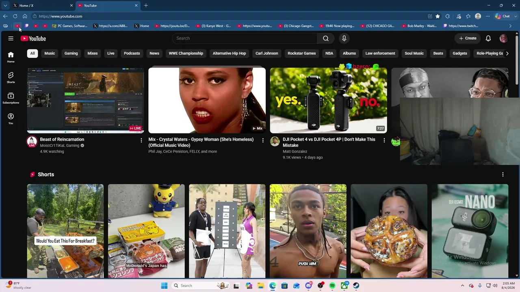Open a new browser tab

click(146, 5)
